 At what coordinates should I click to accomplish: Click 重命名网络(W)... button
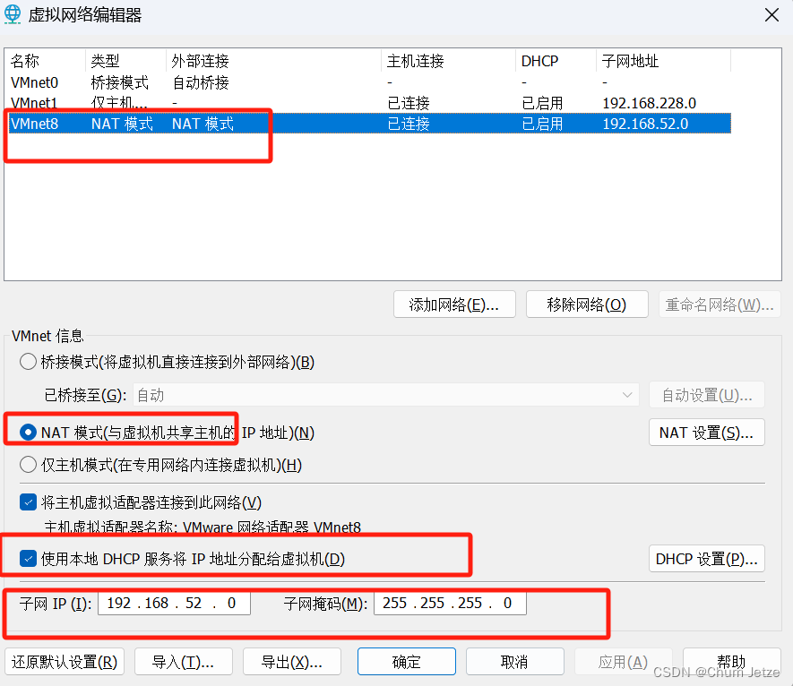[720, 304]
